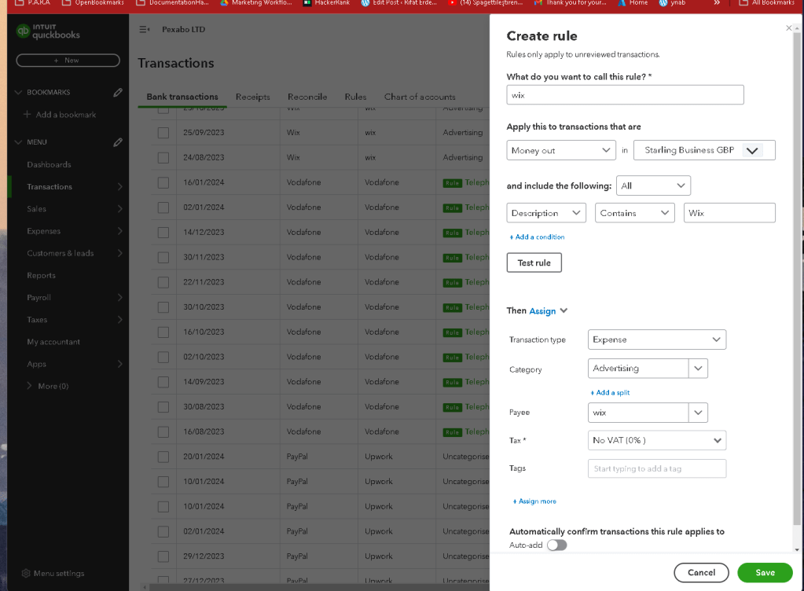Expand the Then Assign chevron

tap(564, 310)
